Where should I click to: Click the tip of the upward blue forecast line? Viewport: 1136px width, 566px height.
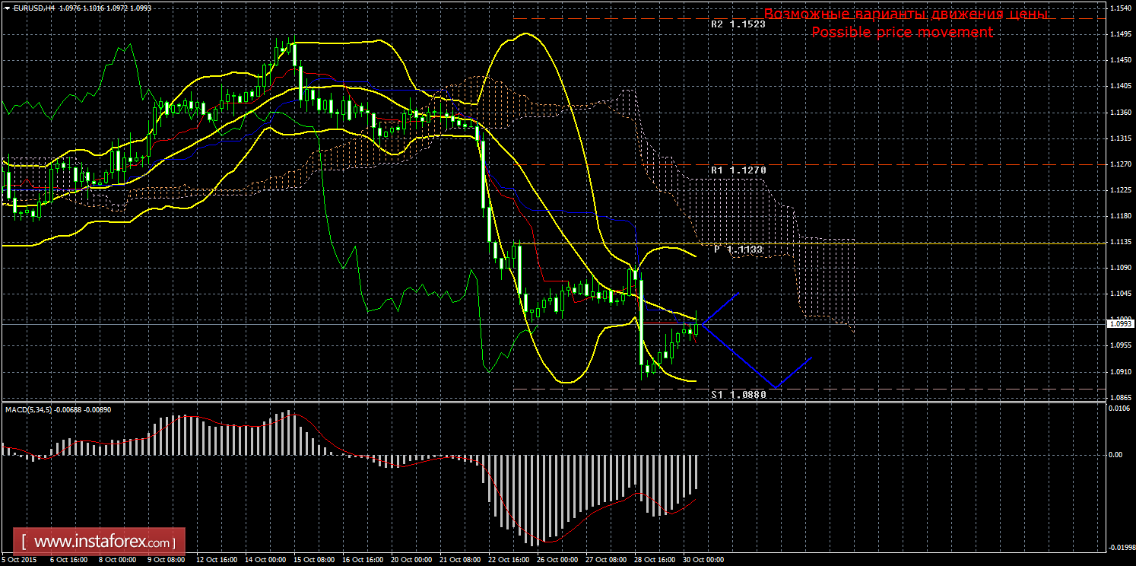click(x=738, y=293)
